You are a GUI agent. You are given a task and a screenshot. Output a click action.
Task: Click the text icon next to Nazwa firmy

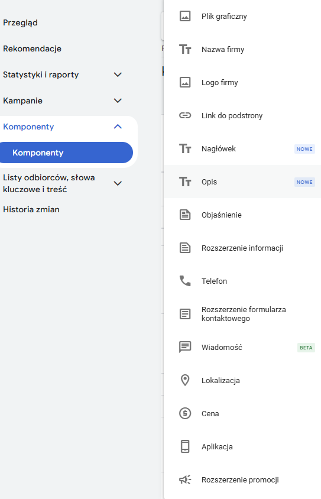pyautogui.click(x=185, y=49)
